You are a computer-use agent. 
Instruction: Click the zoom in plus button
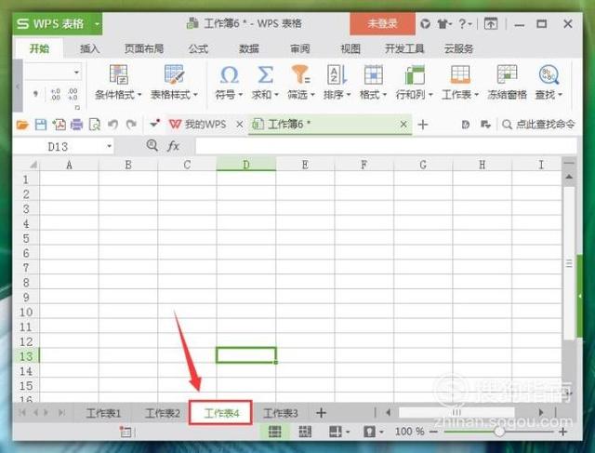563,432
